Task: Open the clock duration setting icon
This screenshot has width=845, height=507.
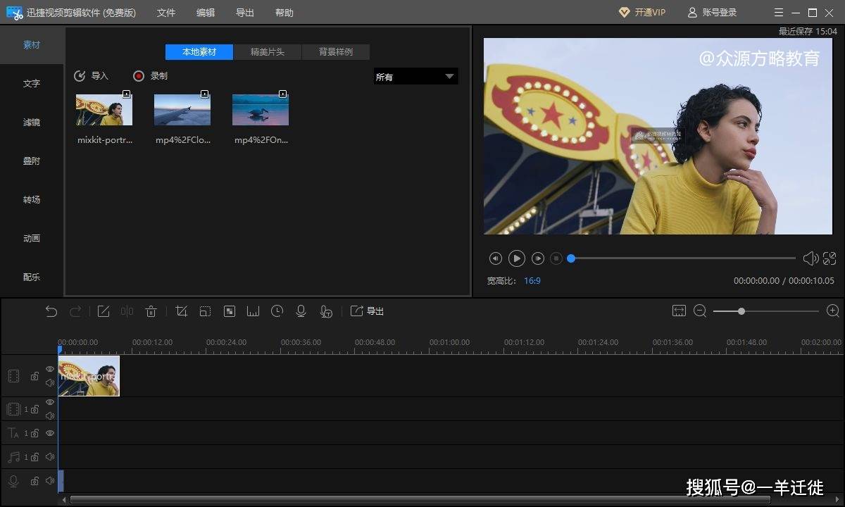Action: coord(277,311)
